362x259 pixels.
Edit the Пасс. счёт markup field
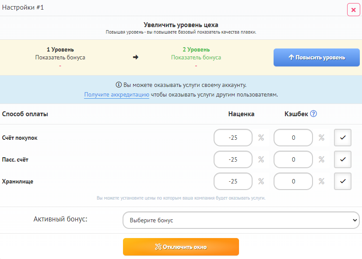(x=233, y=159)
